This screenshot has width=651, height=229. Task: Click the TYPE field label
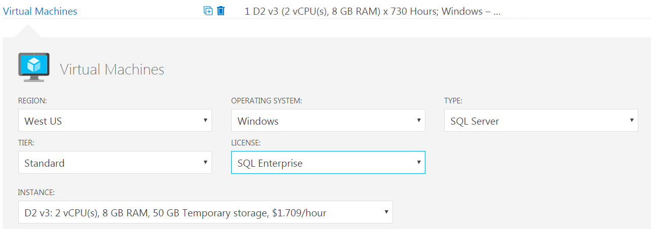[x=453, y=101]
